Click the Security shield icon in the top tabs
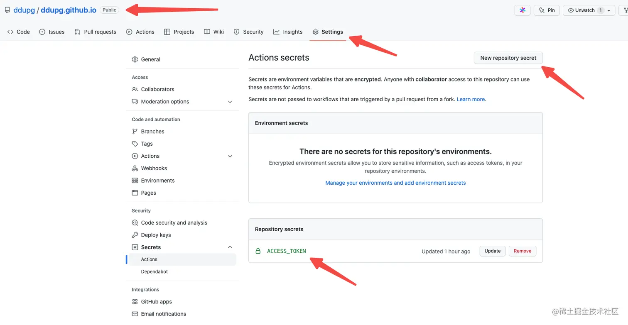The image size is (628, 325). click(236, 32)
